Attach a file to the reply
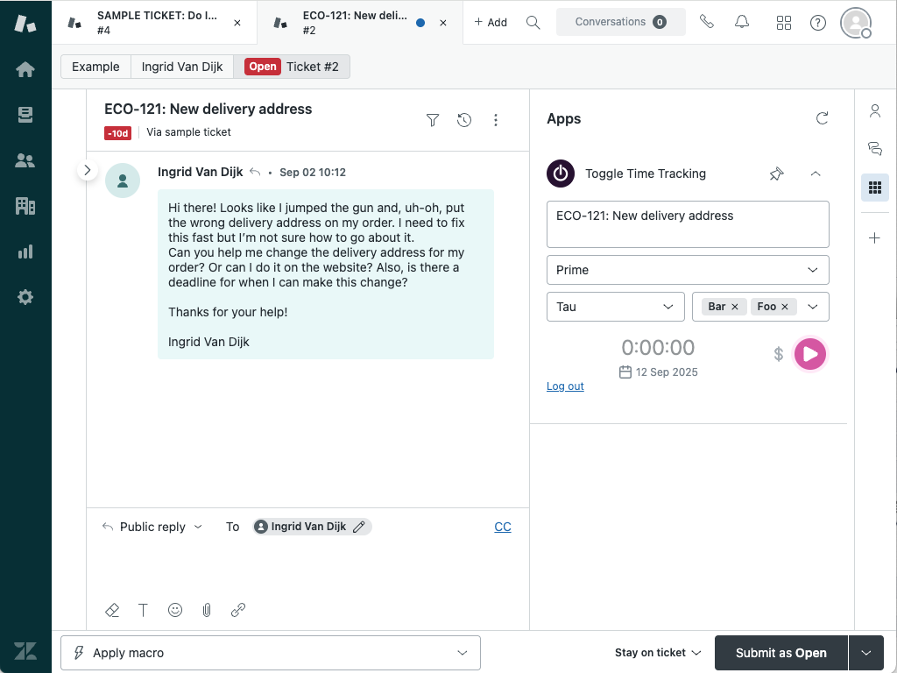897x673 pixels. tap(207, 610)
